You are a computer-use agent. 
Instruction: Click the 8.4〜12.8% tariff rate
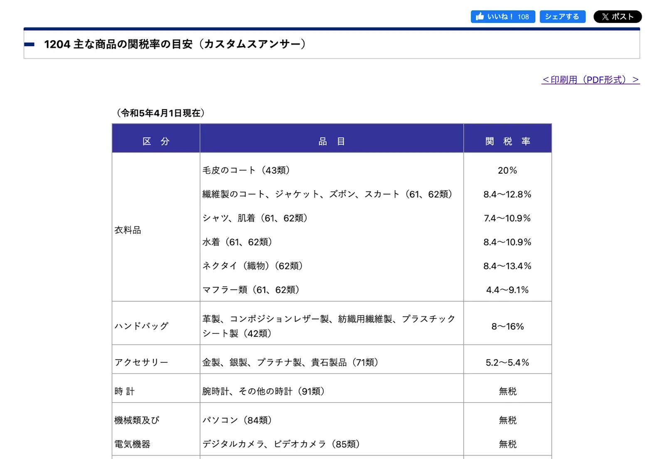(507, 194)
